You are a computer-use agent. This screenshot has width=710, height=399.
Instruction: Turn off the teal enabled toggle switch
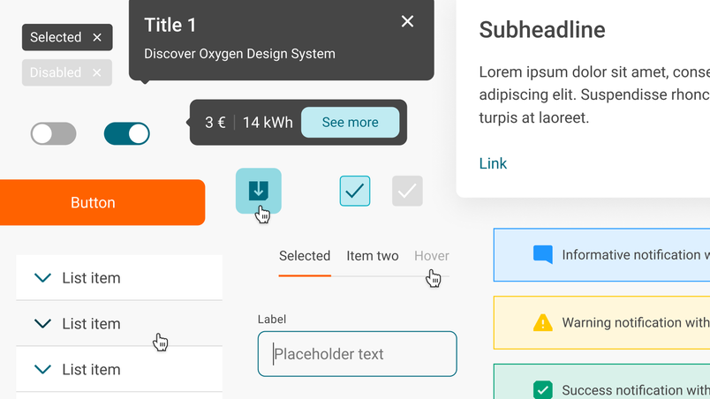[x=127, y=134]
